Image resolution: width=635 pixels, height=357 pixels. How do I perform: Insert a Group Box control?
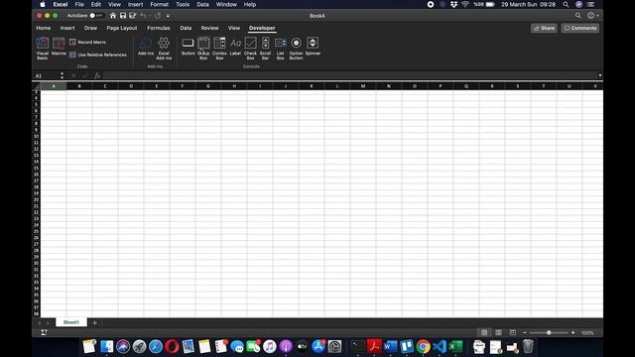pyautogui.click(x=203, y=48)
